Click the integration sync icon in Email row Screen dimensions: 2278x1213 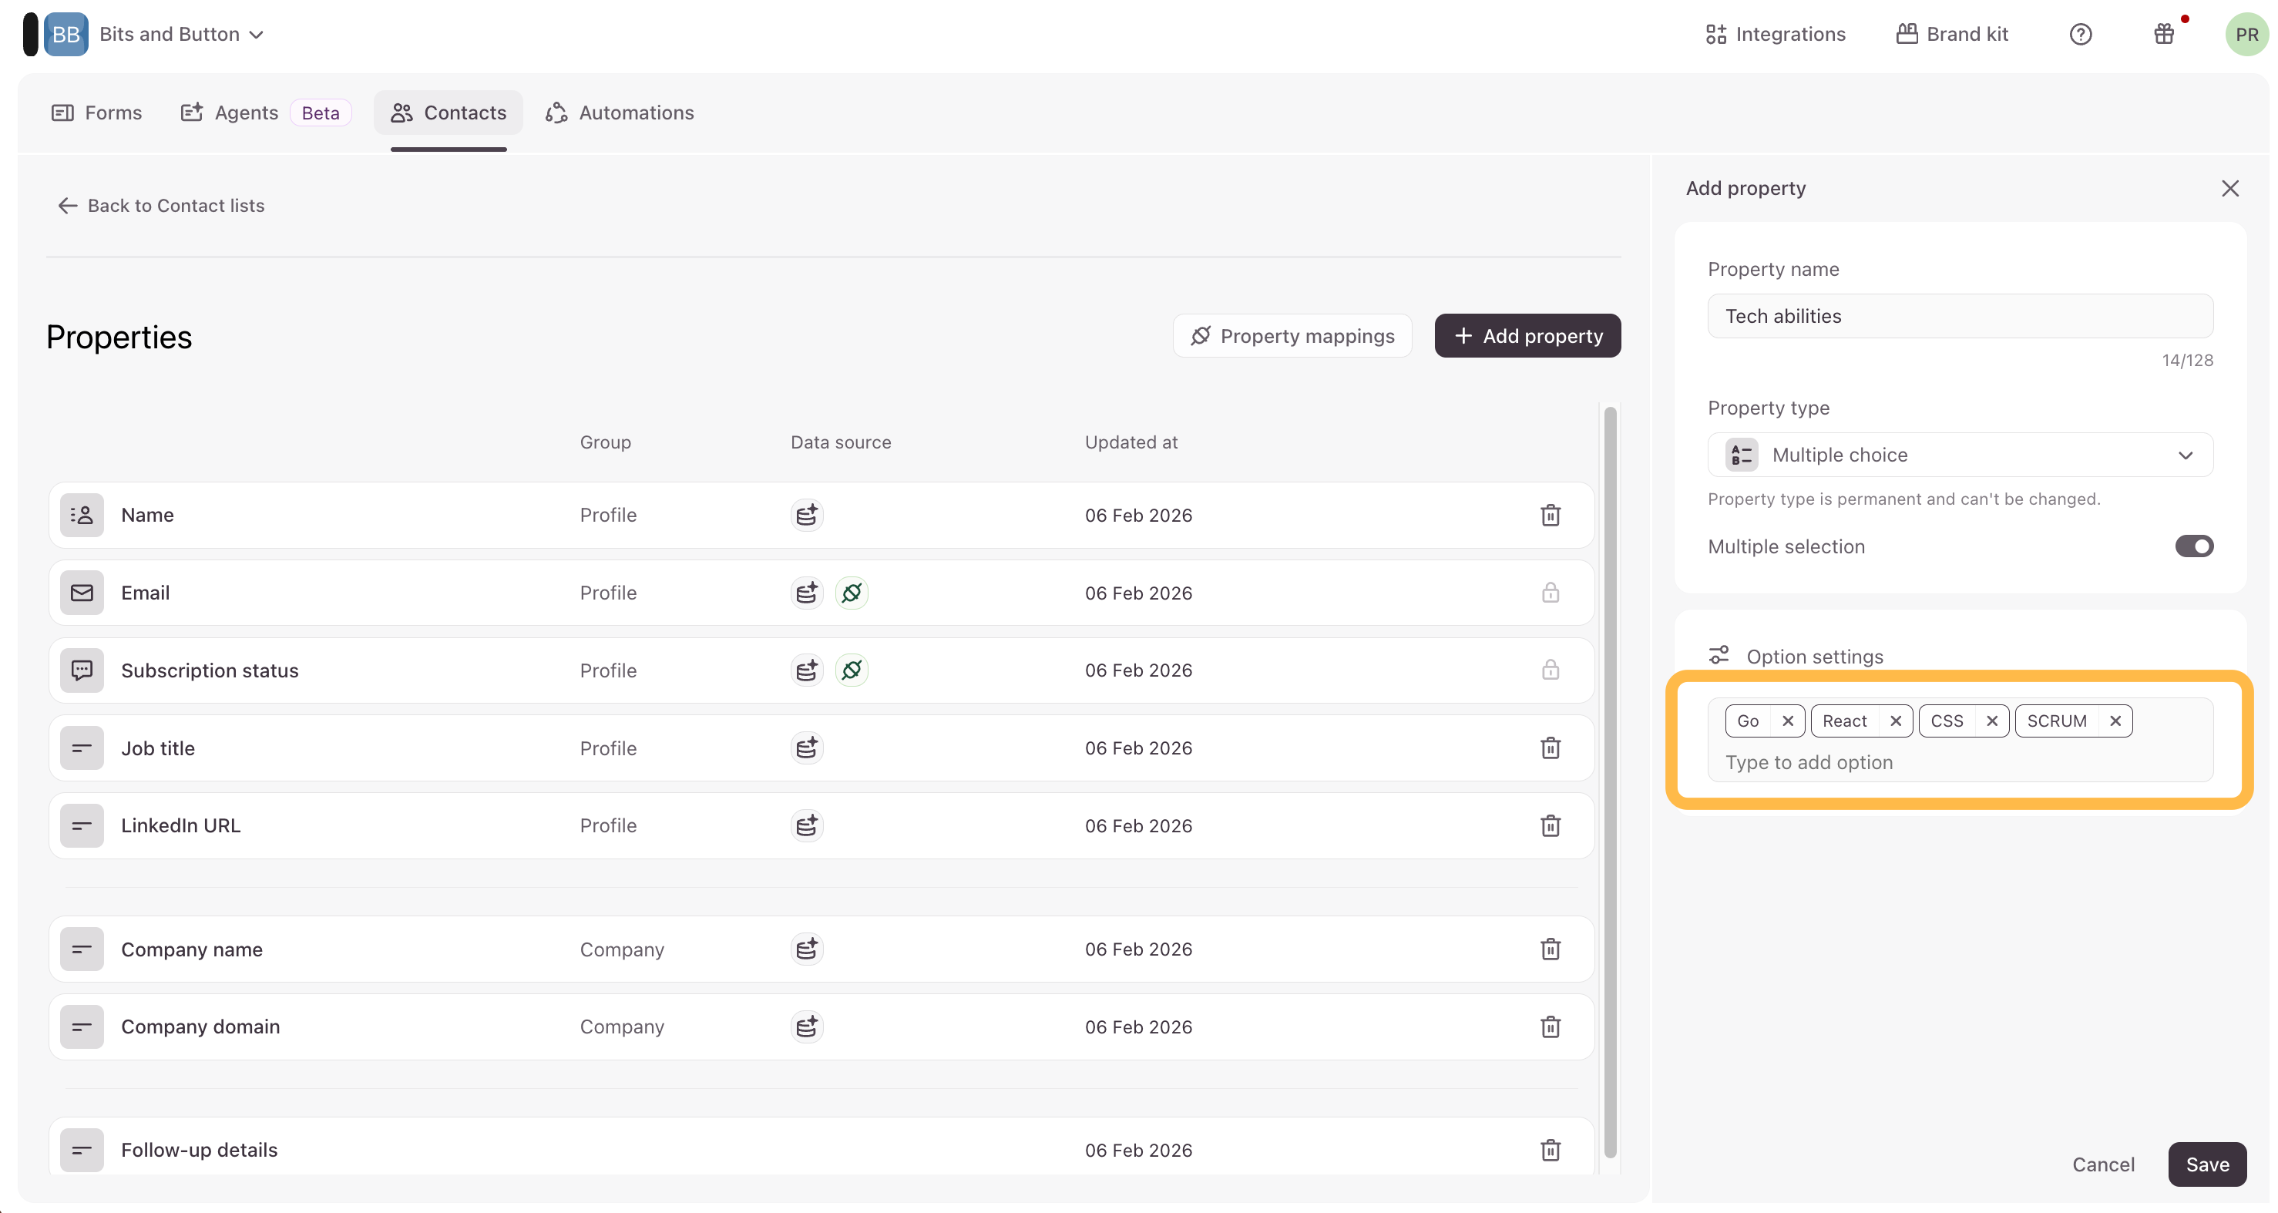click(x=851, y=593)
